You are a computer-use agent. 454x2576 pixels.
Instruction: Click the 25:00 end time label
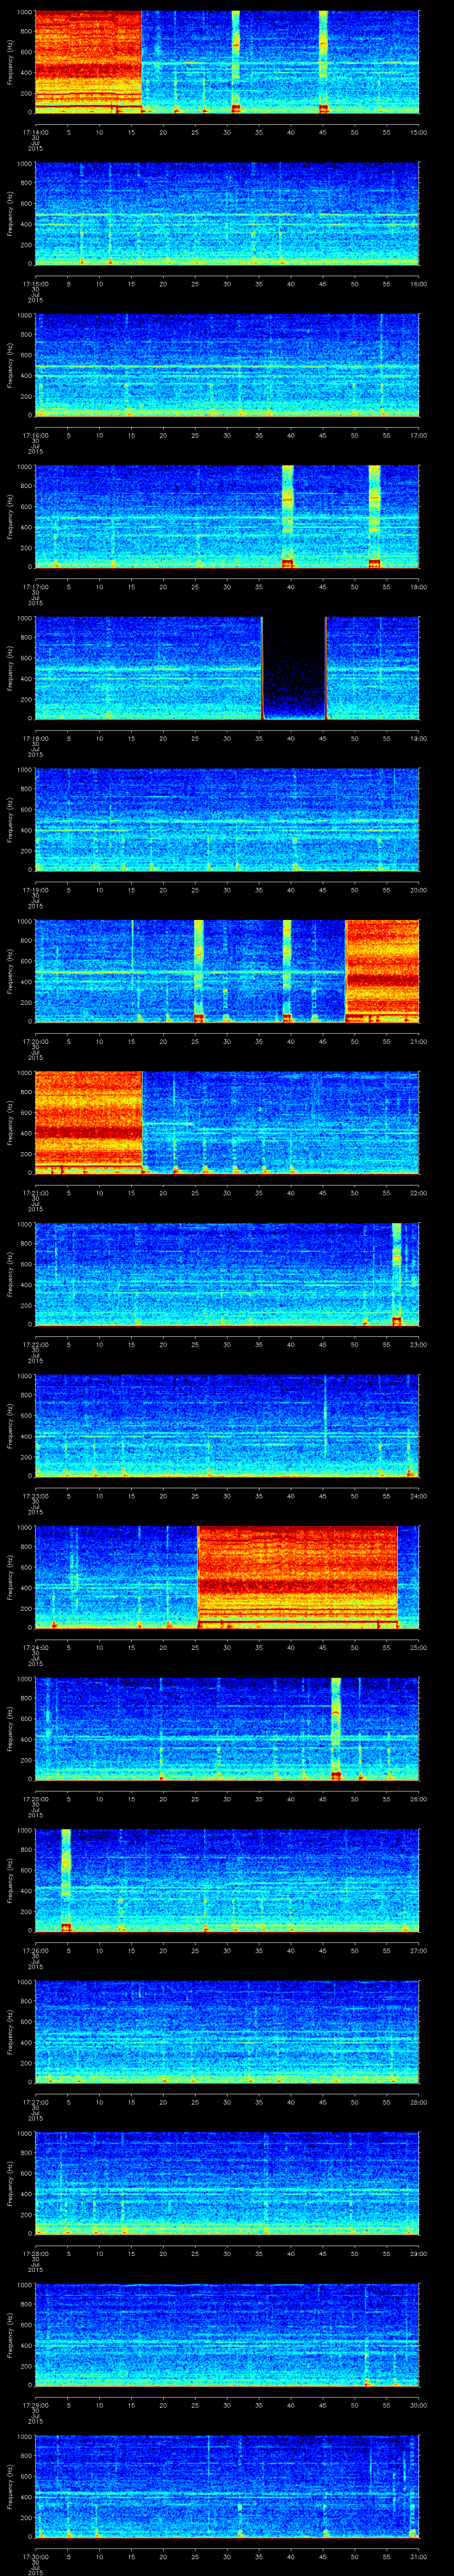click(419, 1647)
